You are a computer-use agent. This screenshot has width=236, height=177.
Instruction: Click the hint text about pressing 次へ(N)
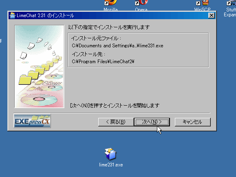coord(115,106)
